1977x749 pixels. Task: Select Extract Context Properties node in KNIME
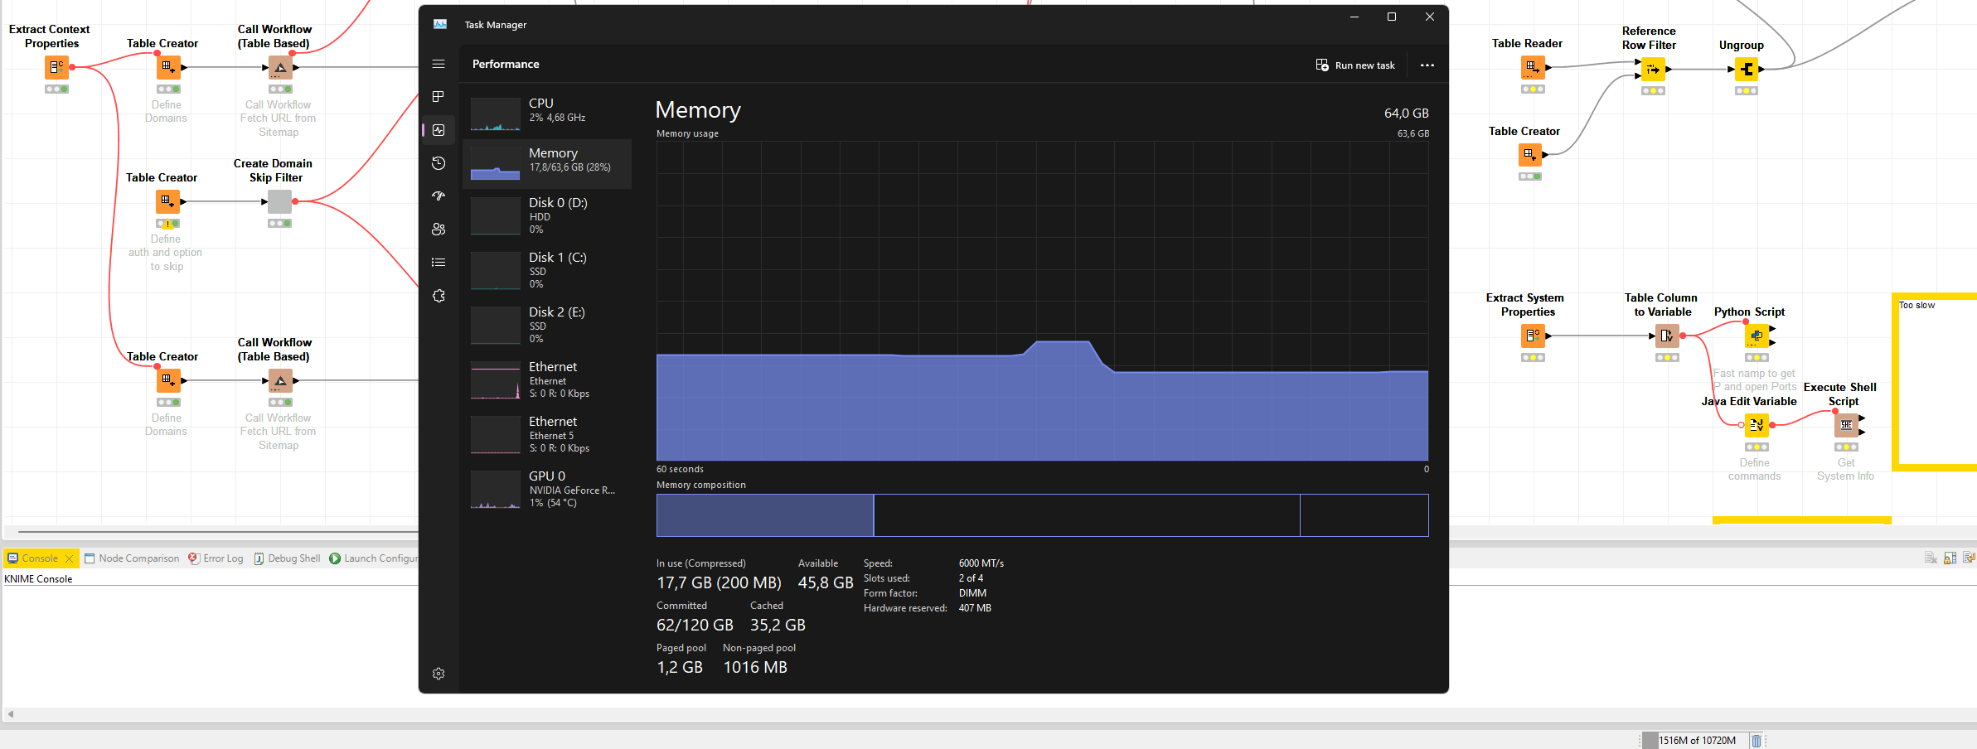tap(56, 67)
